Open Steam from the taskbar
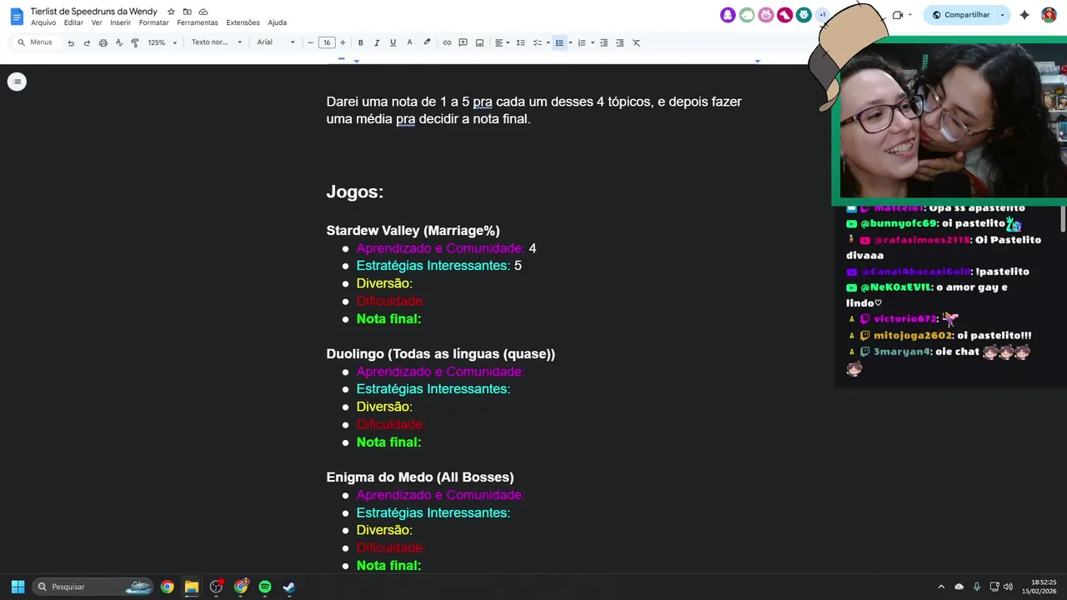The height and width of the screenshot is (600, 1067). [289, 587]
